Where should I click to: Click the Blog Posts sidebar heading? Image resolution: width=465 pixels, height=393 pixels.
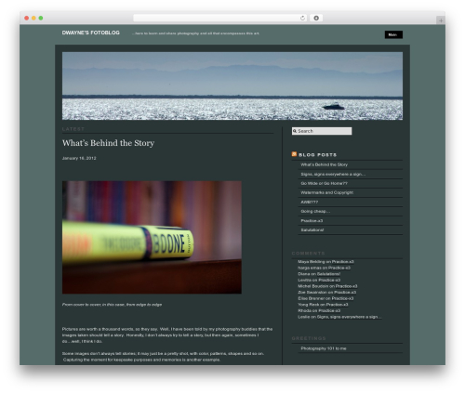(x=317, y=155)
